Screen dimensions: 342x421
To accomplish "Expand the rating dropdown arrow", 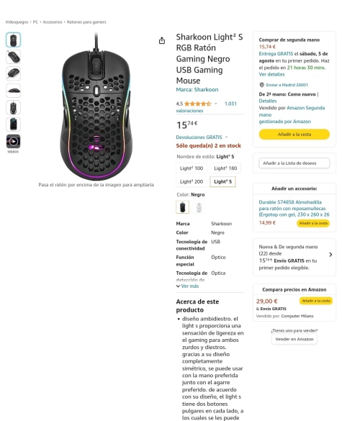I will coord(216,104).
